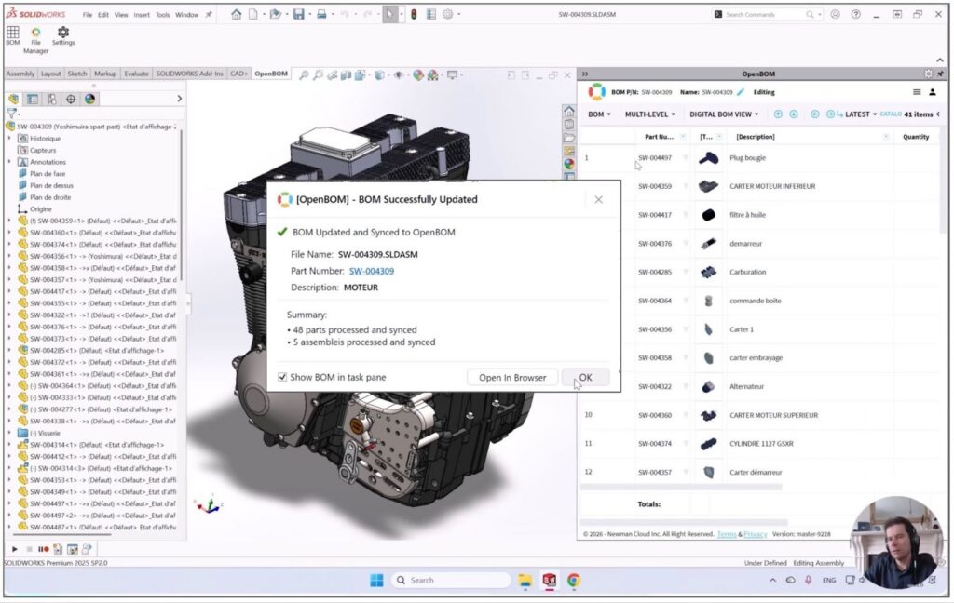Click the OpenBOM BOM grid icon

13,32
